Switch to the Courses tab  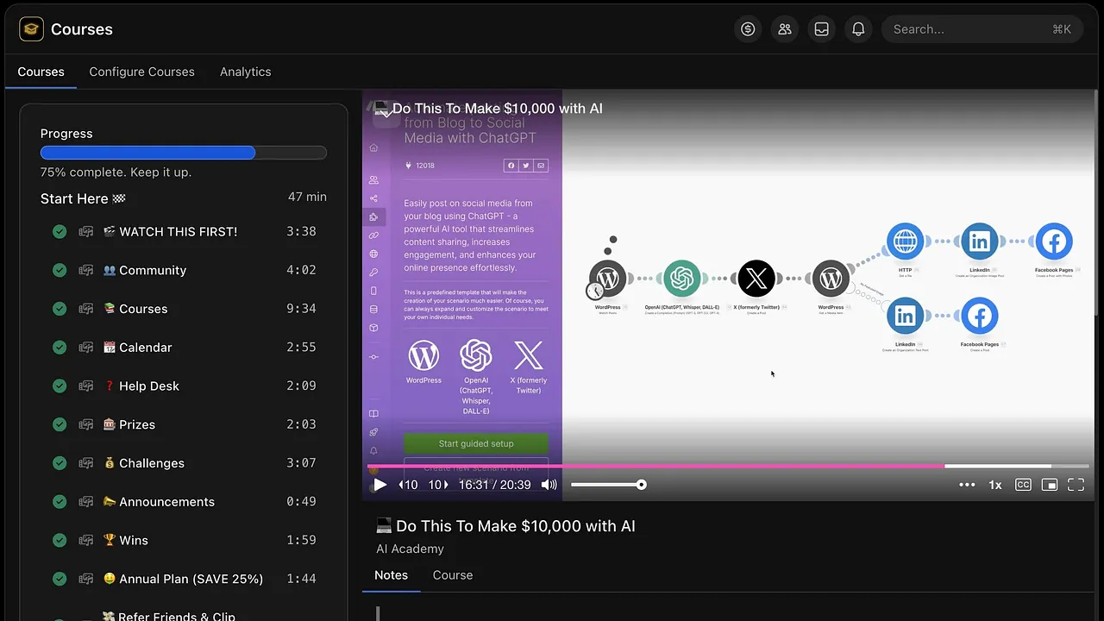point(41,72)
